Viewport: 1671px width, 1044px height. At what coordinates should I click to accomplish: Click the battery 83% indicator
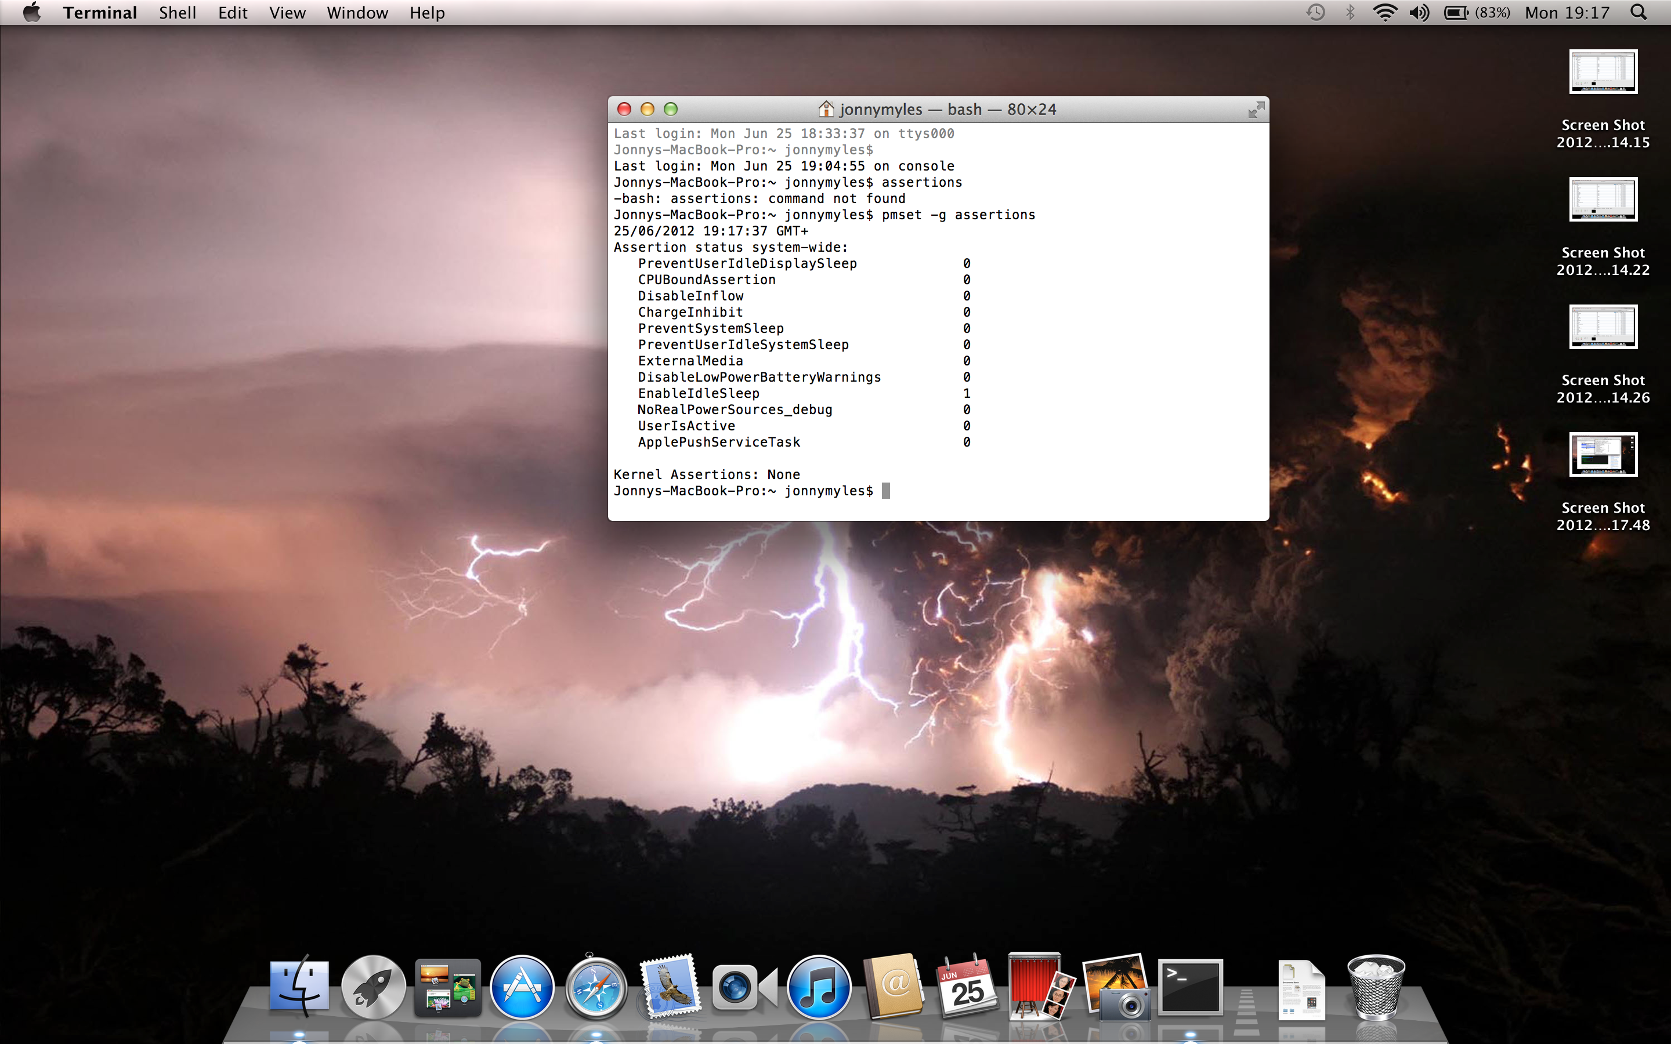[x=1477, y=12]
